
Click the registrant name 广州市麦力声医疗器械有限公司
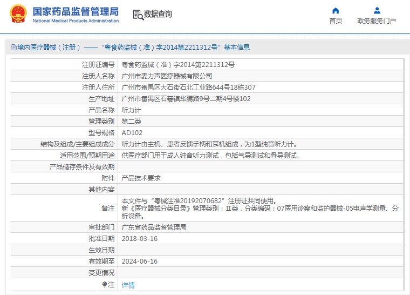coord(167,76)
